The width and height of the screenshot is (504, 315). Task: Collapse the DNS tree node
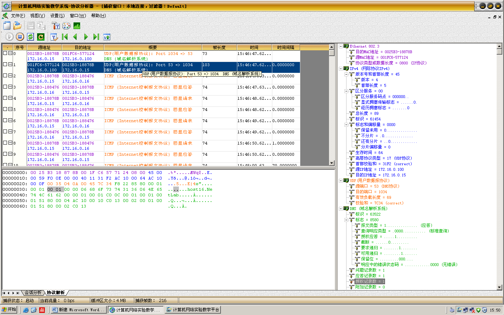pos(341,209)
